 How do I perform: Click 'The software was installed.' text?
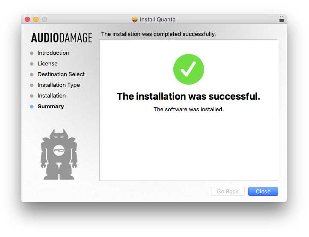189,109
